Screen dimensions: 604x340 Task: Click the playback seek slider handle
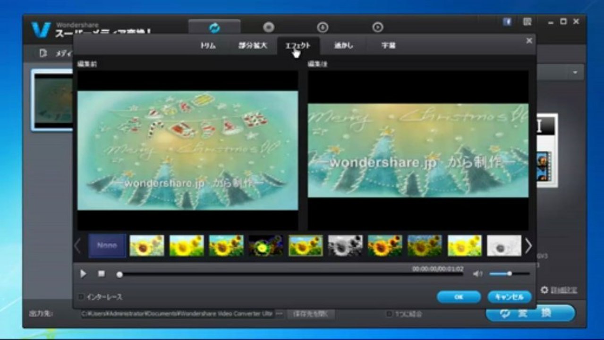tap(119, 274)
